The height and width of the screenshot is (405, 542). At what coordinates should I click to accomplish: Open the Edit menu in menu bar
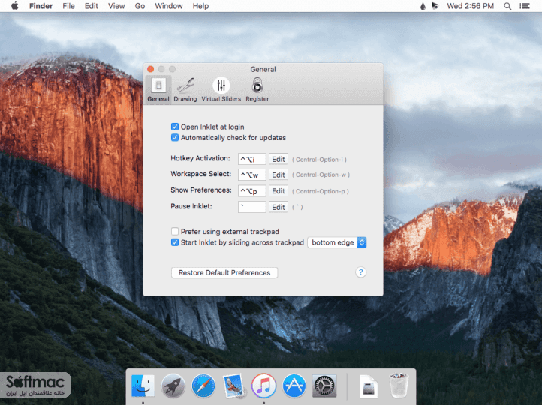point(92,6)
